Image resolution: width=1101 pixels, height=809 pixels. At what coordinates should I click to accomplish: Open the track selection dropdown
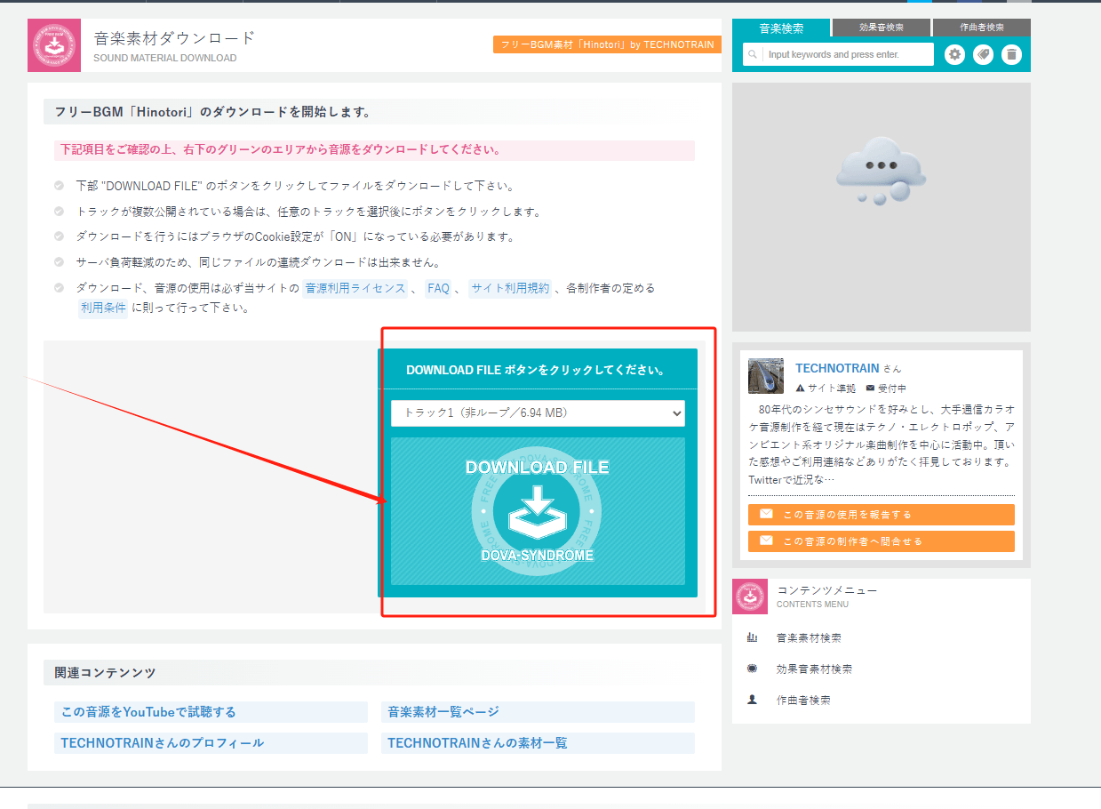538,413
